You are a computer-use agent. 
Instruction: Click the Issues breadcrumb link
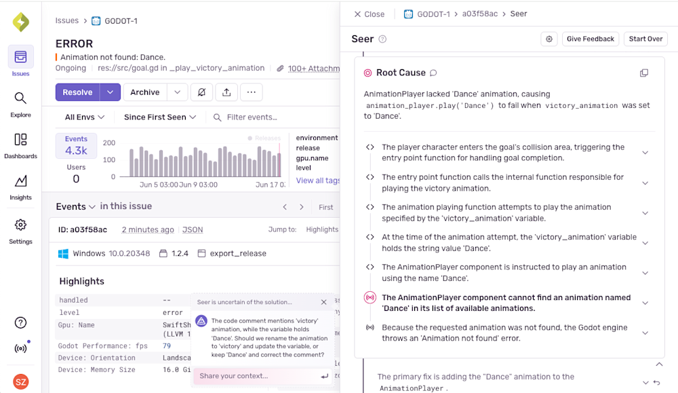point(67,21)
